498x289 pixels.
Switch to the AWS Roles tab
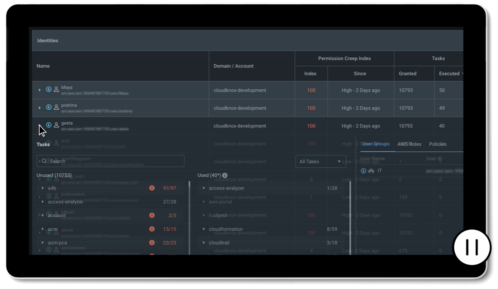(409, 144)
